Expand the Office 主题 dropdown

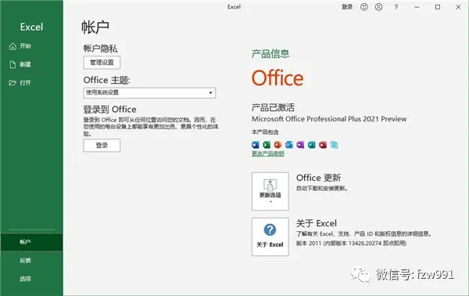pos(149,93)
